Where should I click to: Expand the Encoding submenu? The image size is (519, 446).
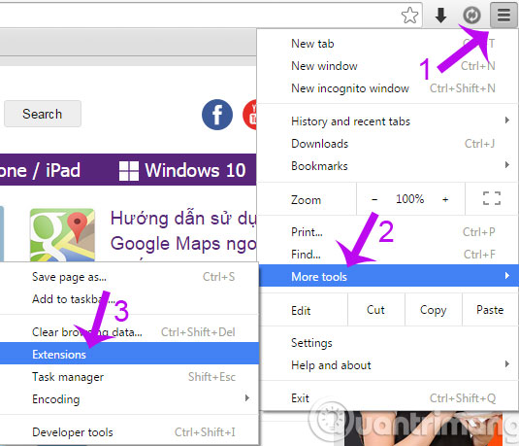tap(129, 399)
